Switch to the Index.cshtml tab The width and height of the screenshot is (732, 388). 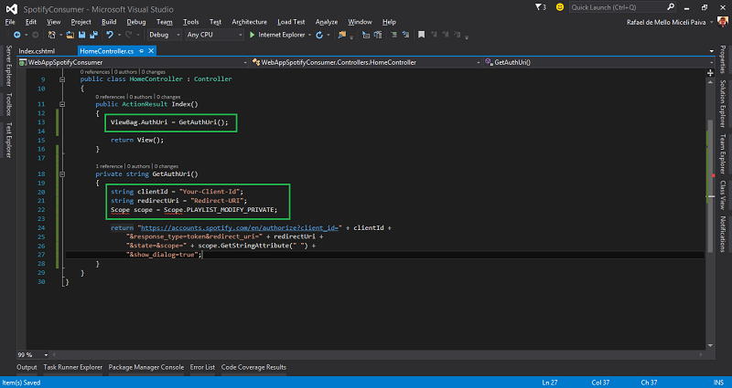pyautogui.click(x=38, y=51)
